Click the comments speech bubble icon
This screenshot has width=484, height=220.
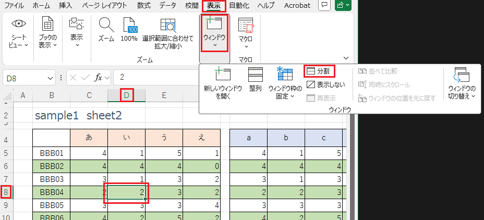coord(324,5)
